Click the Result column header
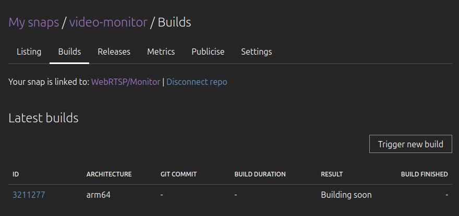 tap(332, 174)
